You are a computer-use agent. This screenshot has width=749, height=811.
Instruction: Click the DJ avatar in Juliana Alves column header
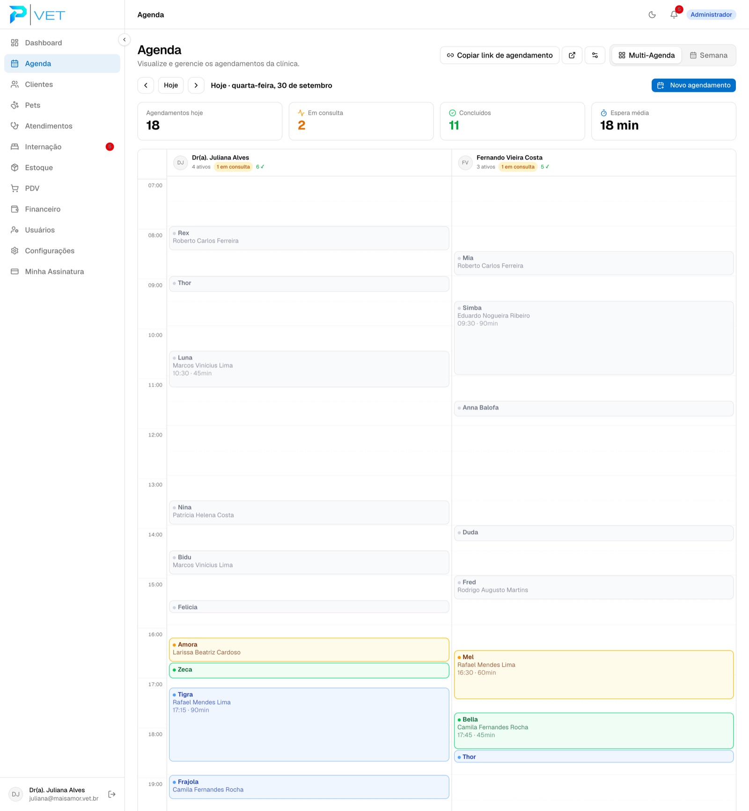[180, 163]
